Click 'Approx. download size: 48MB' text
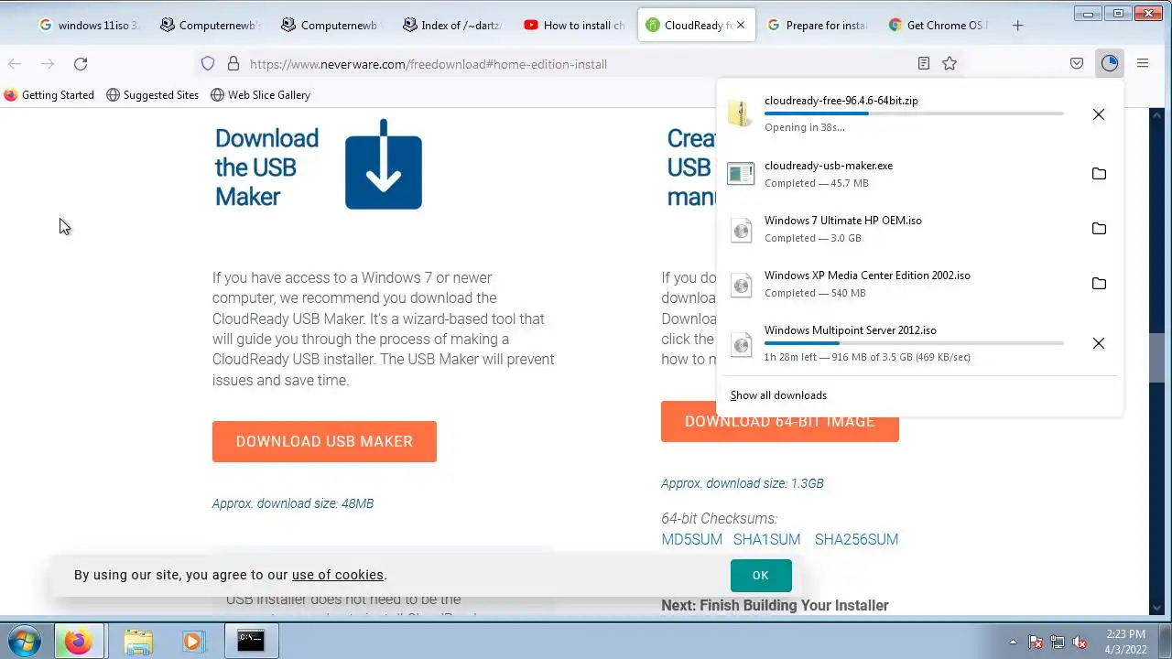The image size is (1172, 659). 293,503
